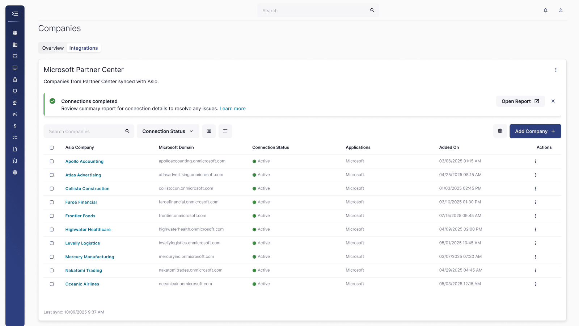The height and width of the screenshot is (326, 579).
Task: Open actions menu for Atlas Advertising row
Action: 535,175
